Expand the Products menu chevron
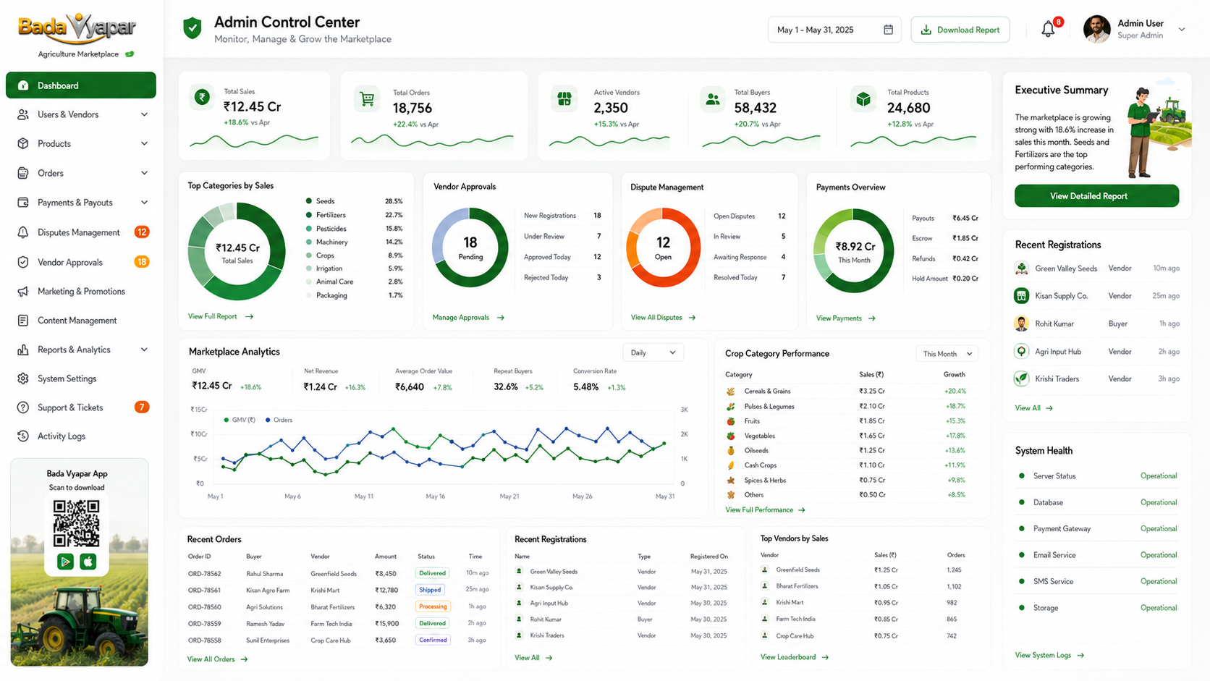 (x=144, y=143)
